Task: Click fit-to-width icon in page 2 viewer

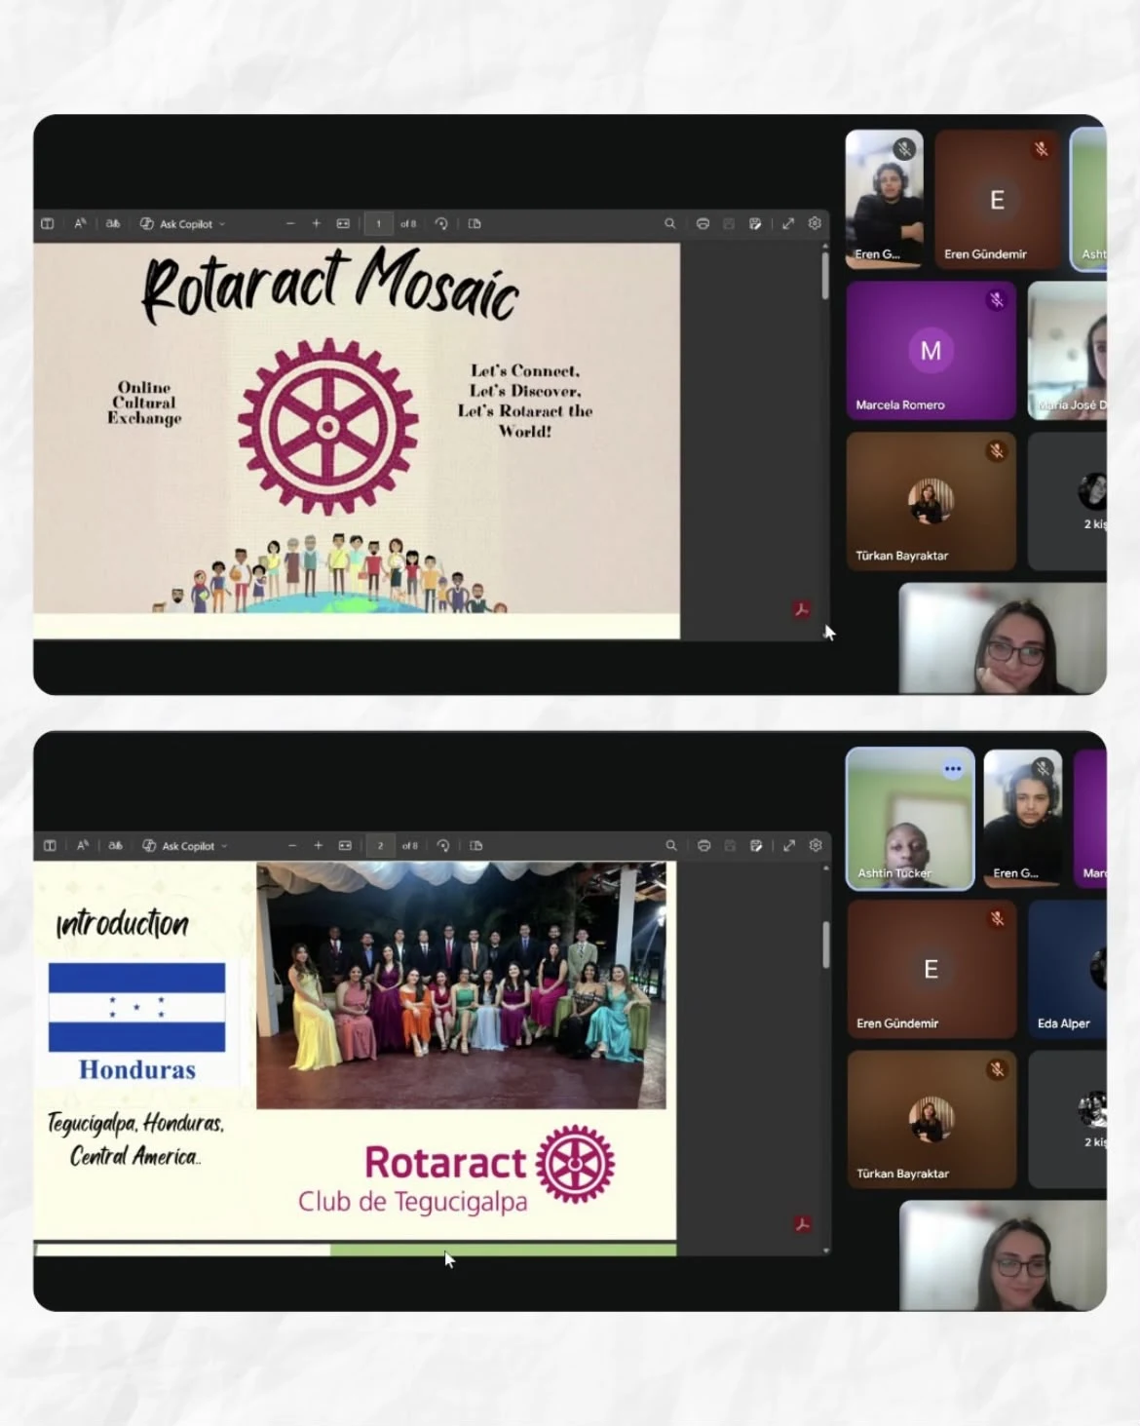Action: [345, 845]
